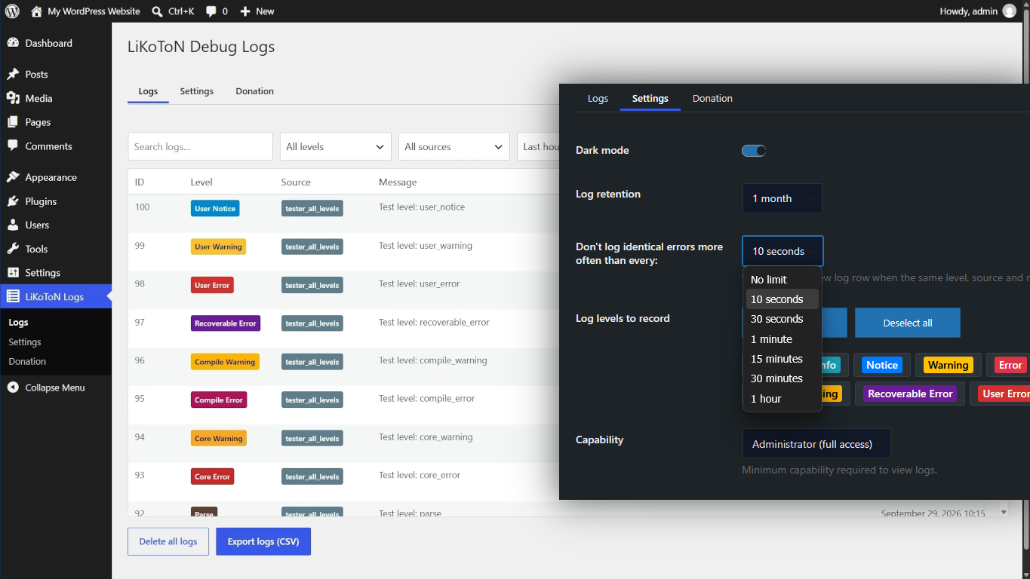Choose 30 minutes option
The image size is (1030, 579).
tap(782, 378)
